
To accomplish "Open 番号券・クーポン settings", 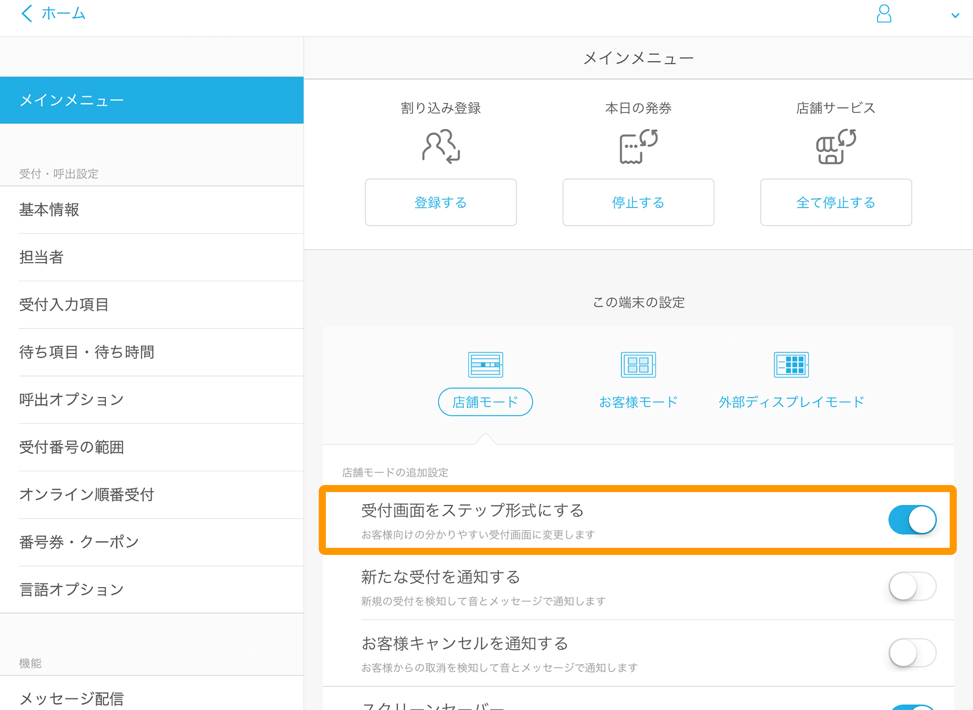I will (x=152, y=542).
